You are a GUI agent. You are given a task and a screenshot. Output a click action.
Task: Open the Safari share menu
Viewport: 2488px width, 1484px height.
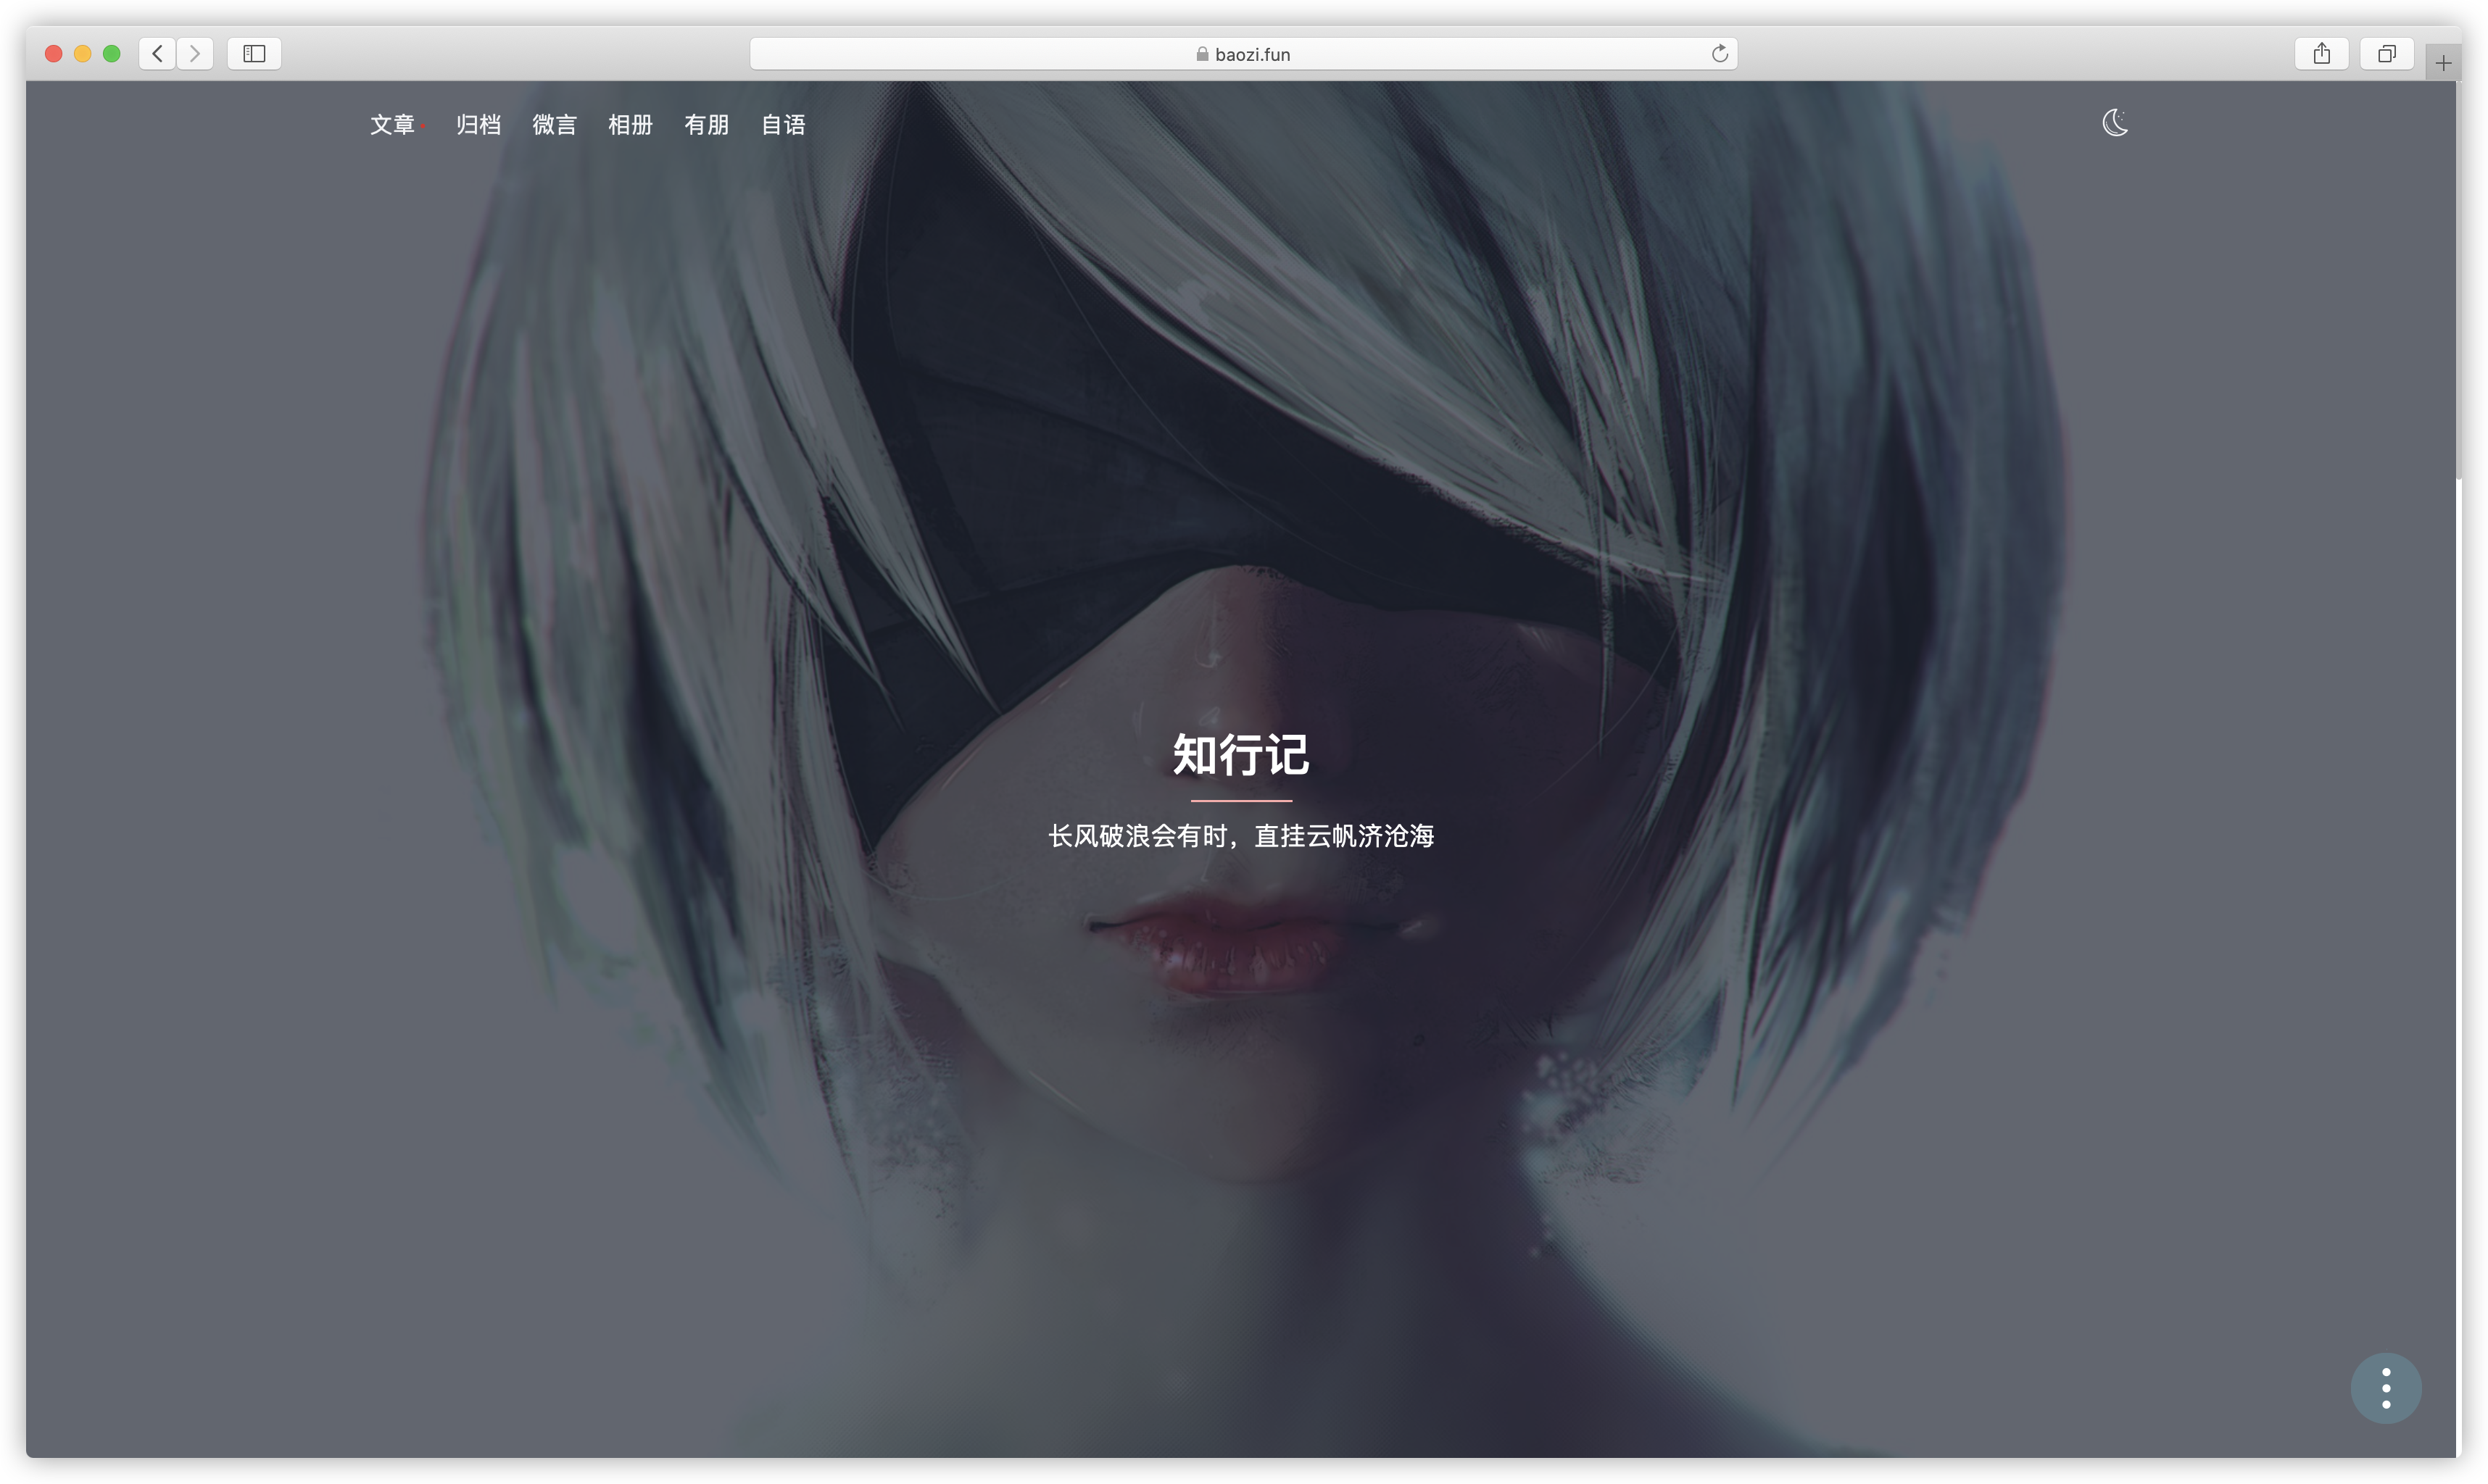pyautogui.click(x=2321, y=54)
